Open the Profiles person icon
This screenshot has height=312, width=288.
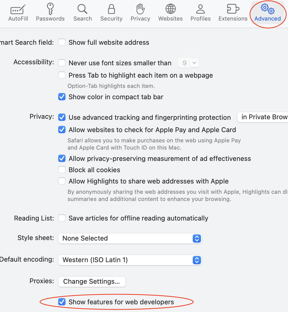[200, 9]
